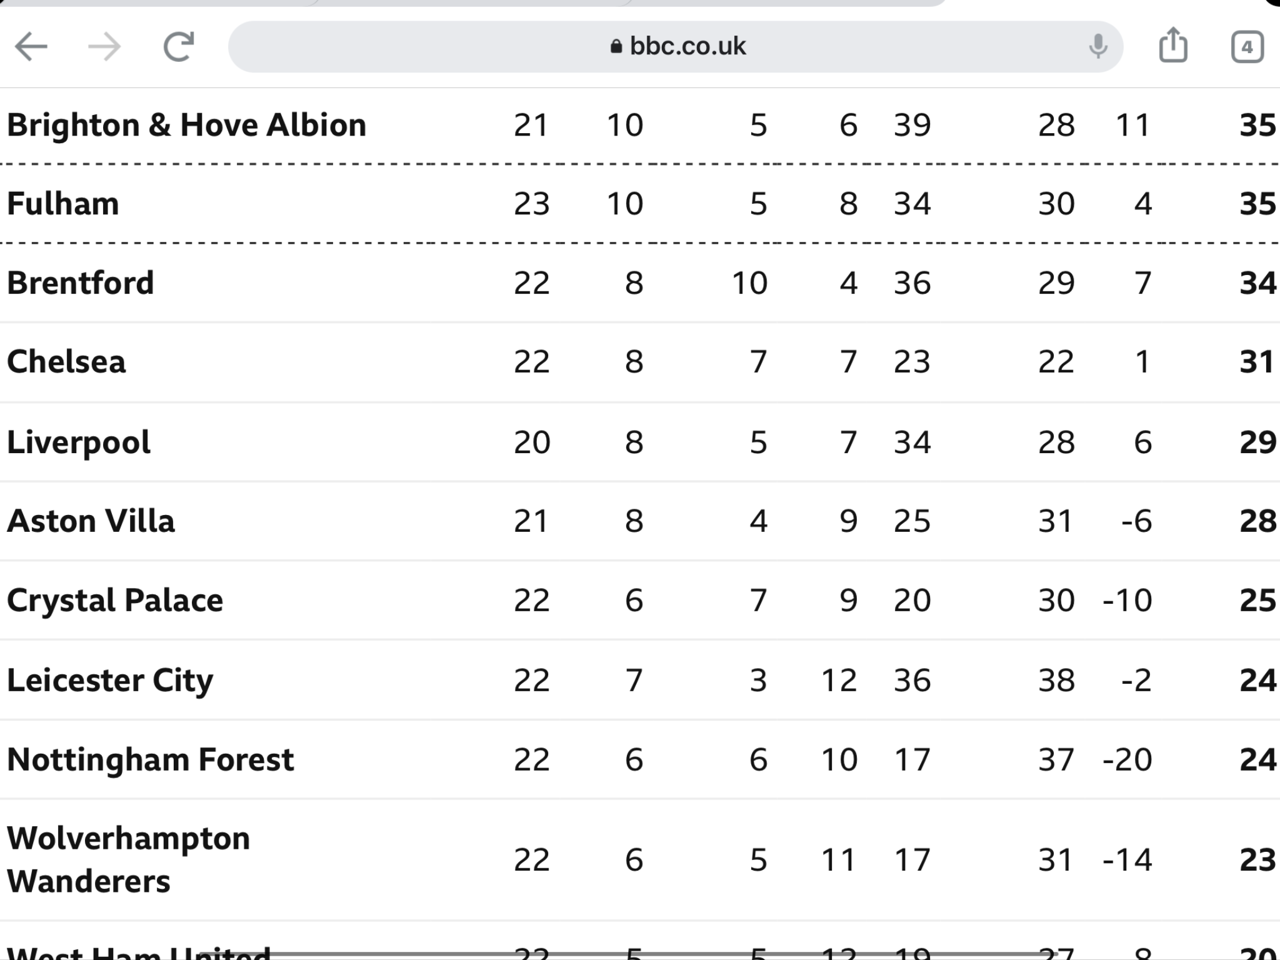
Task: Open the Liverpool team link
Action: (x=78, y=442)
